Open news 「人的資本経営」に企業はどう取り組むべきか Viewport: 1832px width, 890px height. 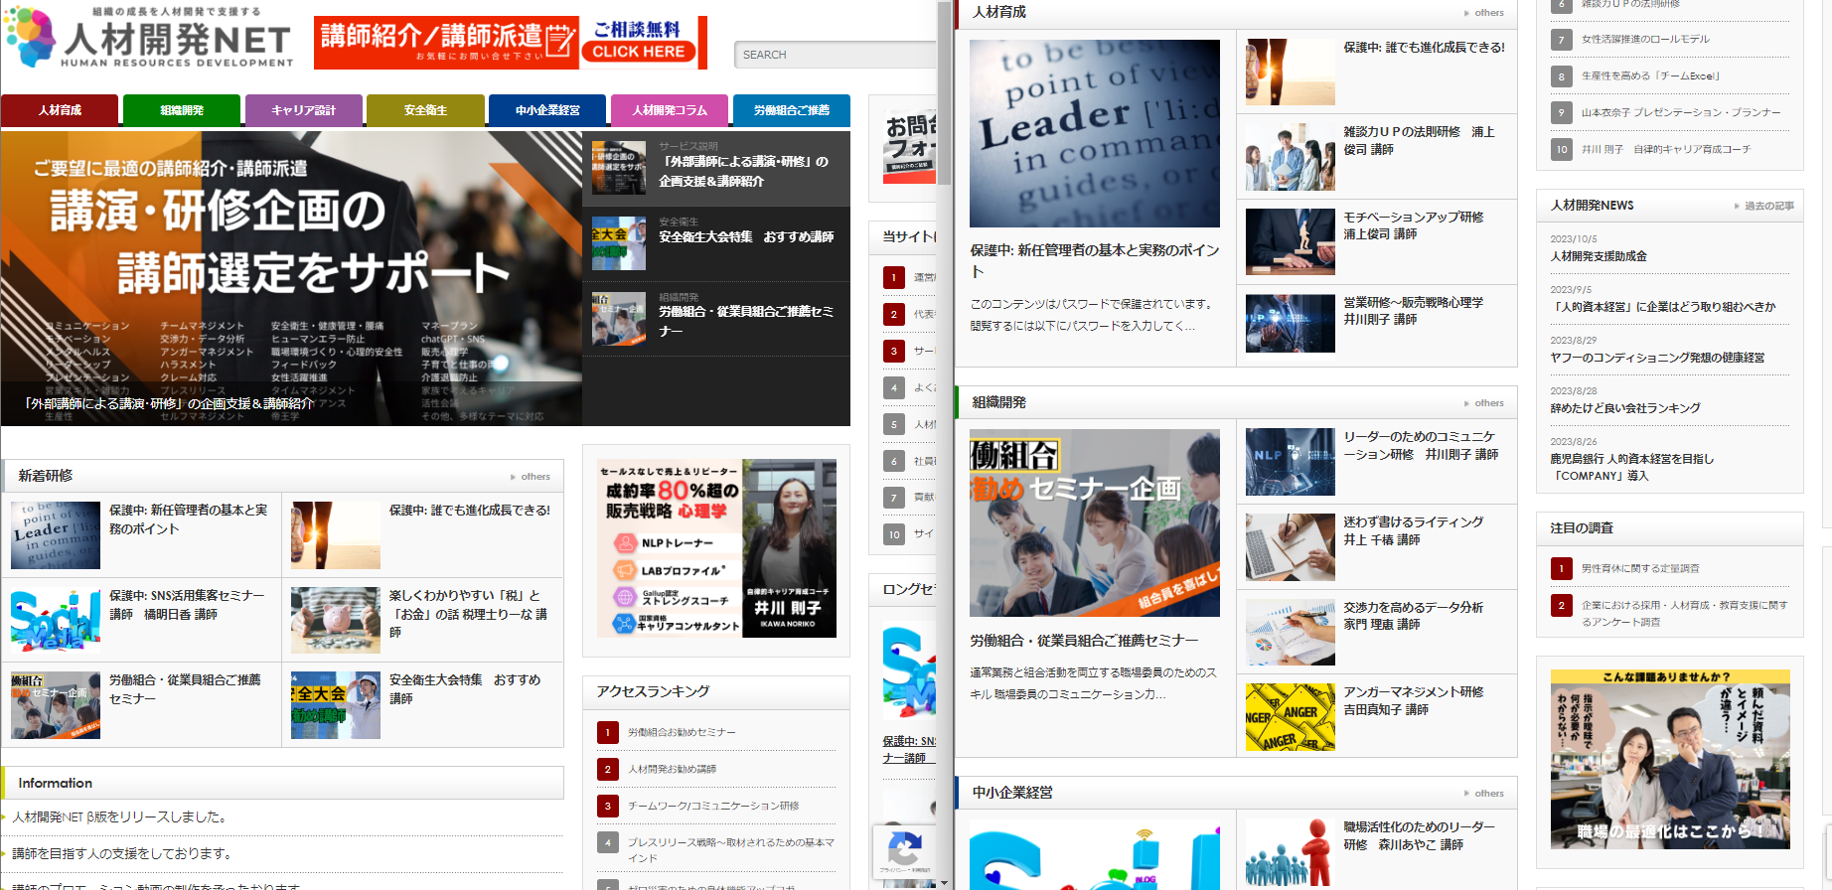(1663, 307)
